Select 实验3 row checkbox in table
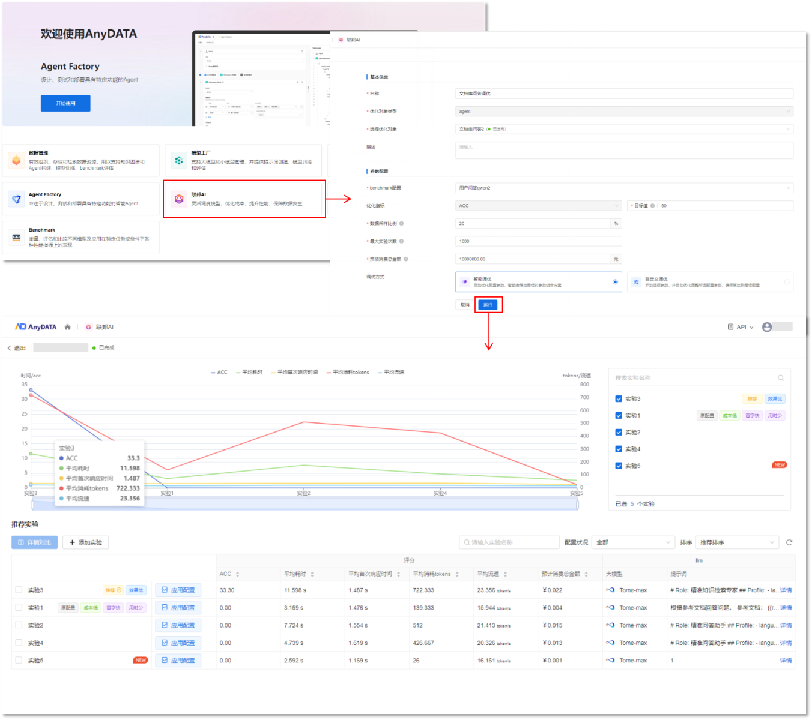Screen dimensions: 812x720 (x=19, y=590)
